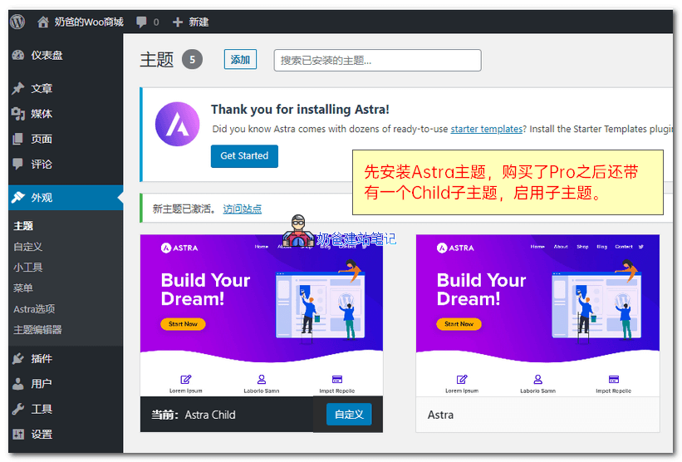Viewport: 682px width, 462px height.
Task: Click the 新主题已激活 notice text
Action: (x=184, y=209)
